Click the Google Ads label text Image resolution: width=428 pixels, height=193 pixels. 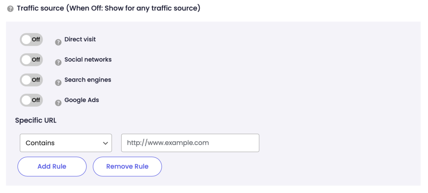click(x=82, y=100)
